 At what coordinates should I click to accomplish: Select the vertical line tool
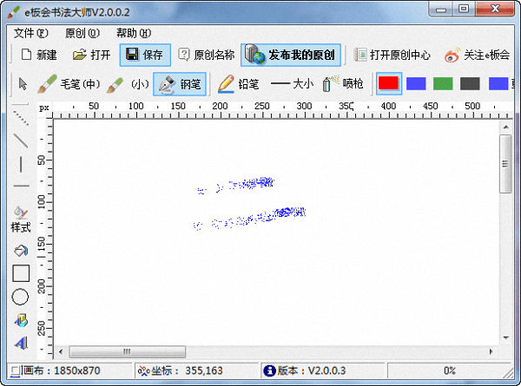tap(21, 164)
